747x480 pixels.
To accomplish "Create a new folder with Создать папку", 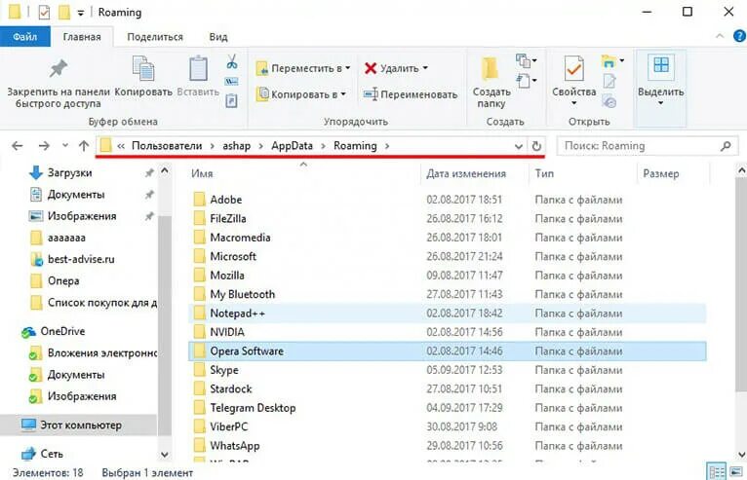I will point(491,83).
